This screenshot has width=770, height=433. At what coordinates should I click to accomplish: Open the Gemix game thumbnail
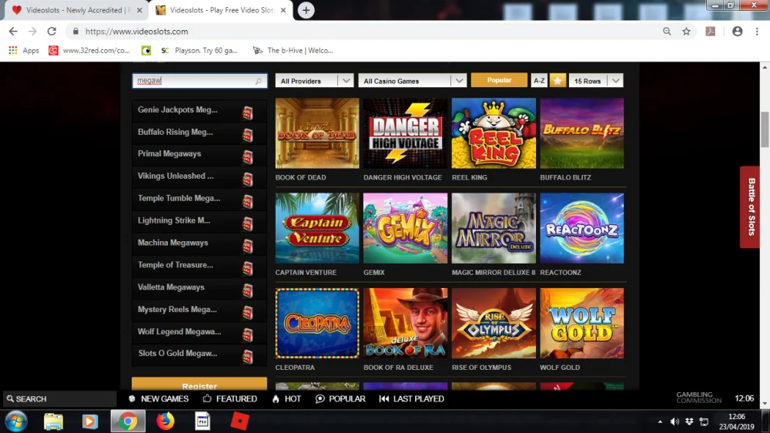click(405, 228)
